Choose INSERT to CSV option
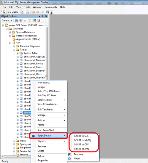The image size is (148, 163). pos(81,145)
